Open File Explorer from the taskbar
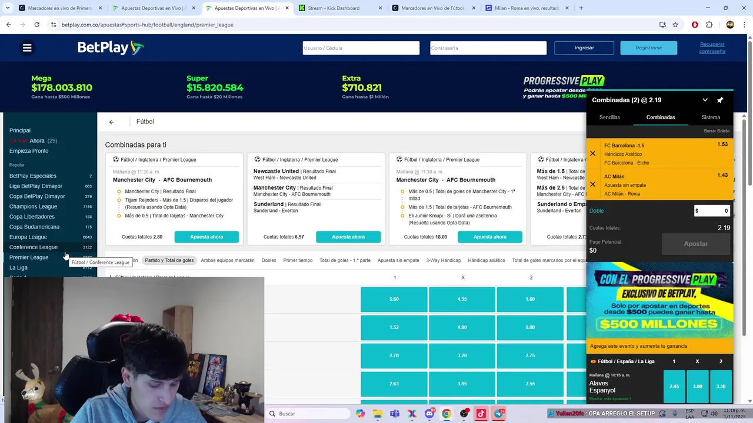The height and width of the screenshot is (423, 753). tap(377, 414)
